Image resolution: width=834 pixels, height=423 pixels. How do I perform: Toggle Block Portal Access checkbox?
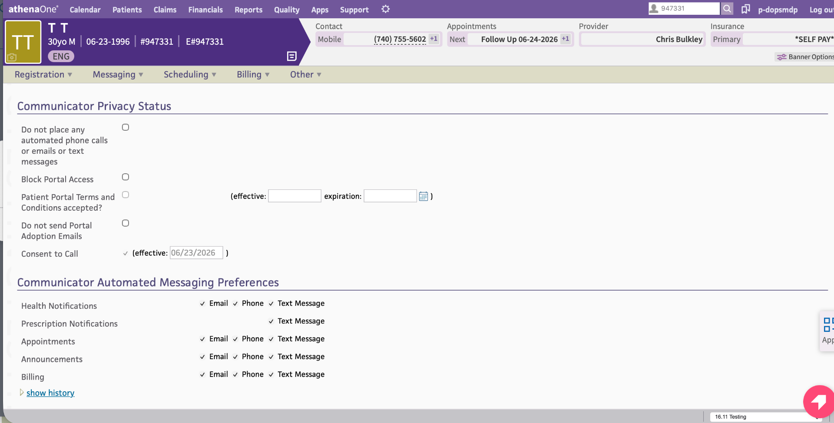pyautogui.click(x=126, y=177)
